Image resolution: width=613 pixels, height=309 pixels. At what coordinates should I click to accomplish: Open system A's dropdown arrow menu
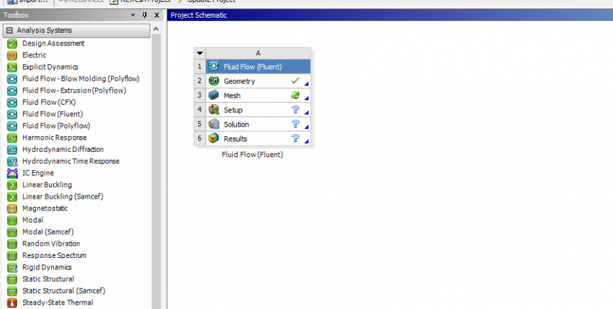pos(200,53)
